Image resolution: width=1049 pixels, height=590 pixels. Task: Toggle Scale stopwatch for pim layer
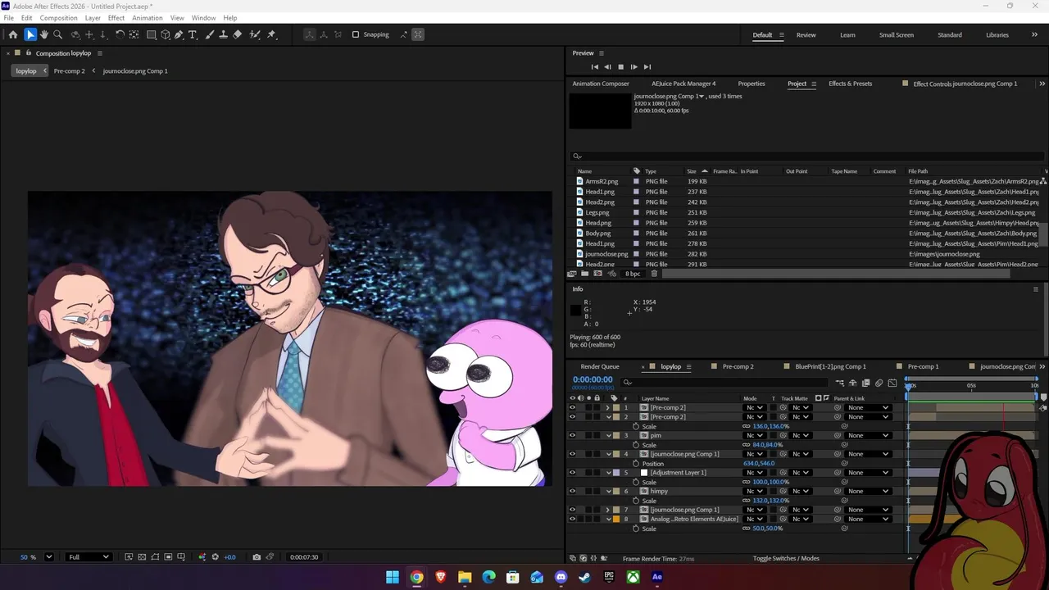[636, 445]
